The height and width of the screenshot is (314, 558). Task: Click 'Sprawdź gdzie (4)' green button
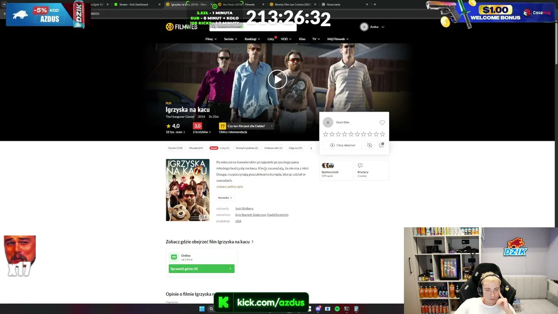click(201, 269)
